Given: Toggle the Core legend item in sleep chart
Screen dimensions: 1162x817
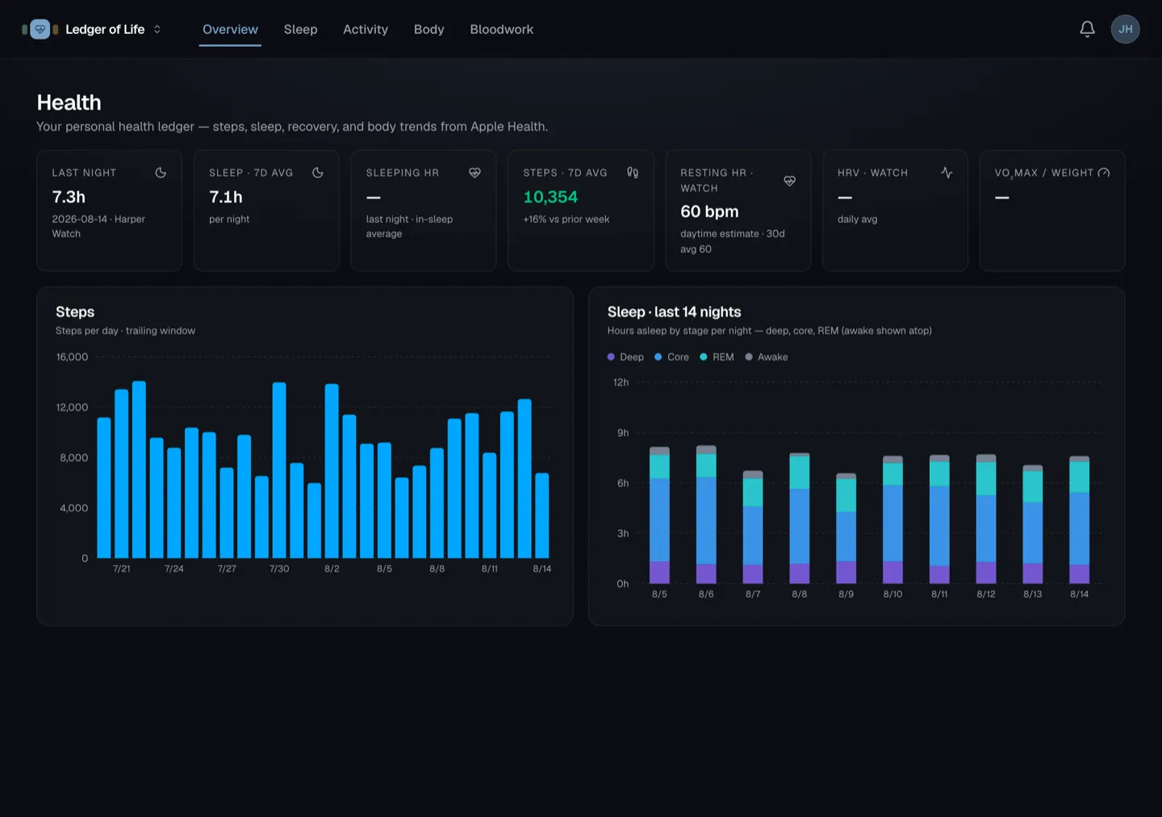Looking at the screenshot, I should (x=671, y=357).
